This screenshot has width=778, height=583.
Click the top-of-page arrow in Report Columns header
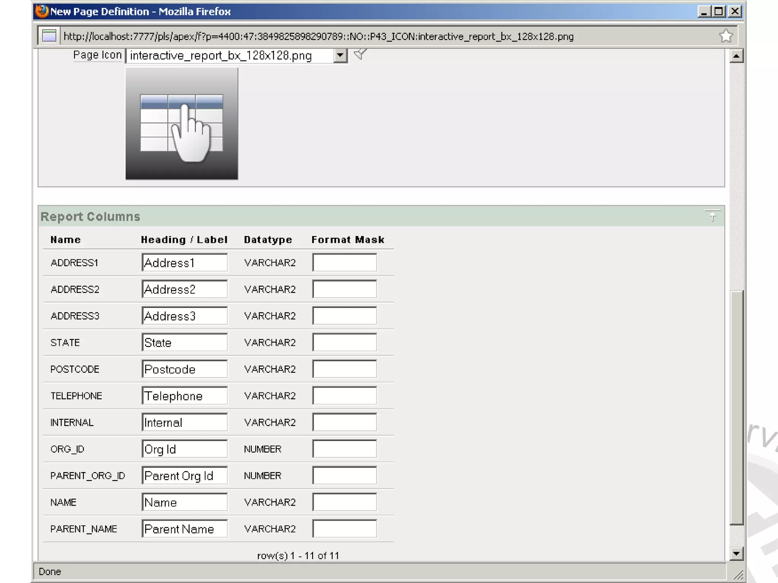(x=712, y=216)
